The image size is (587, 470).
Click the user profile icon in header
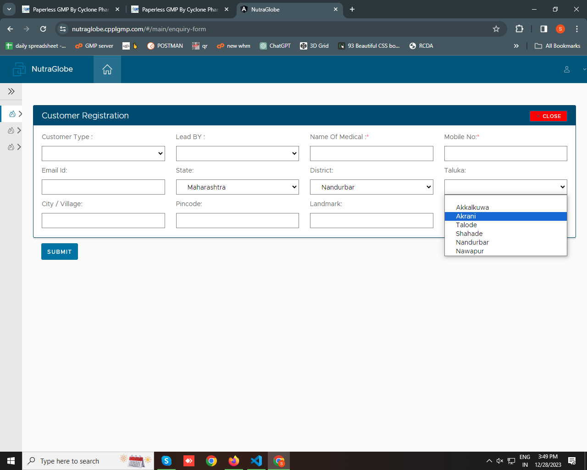pyautogui.click(x=566, y=69)
